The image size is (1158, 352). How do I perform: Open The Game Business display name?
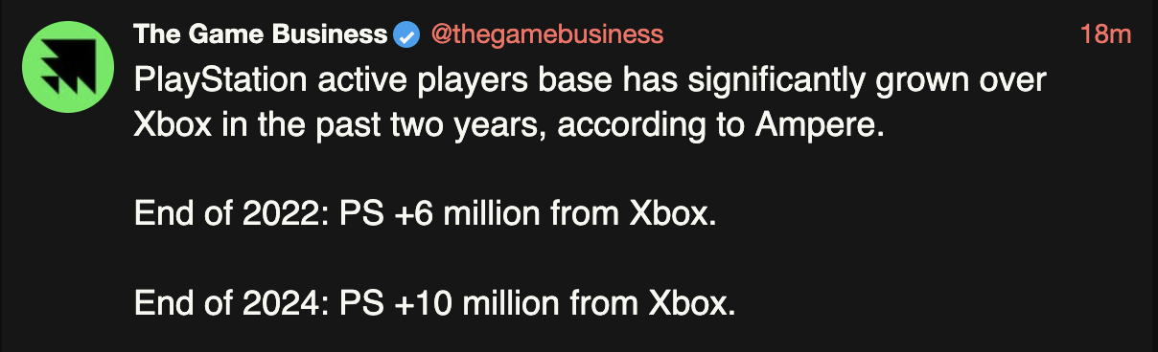pos(261,35)
